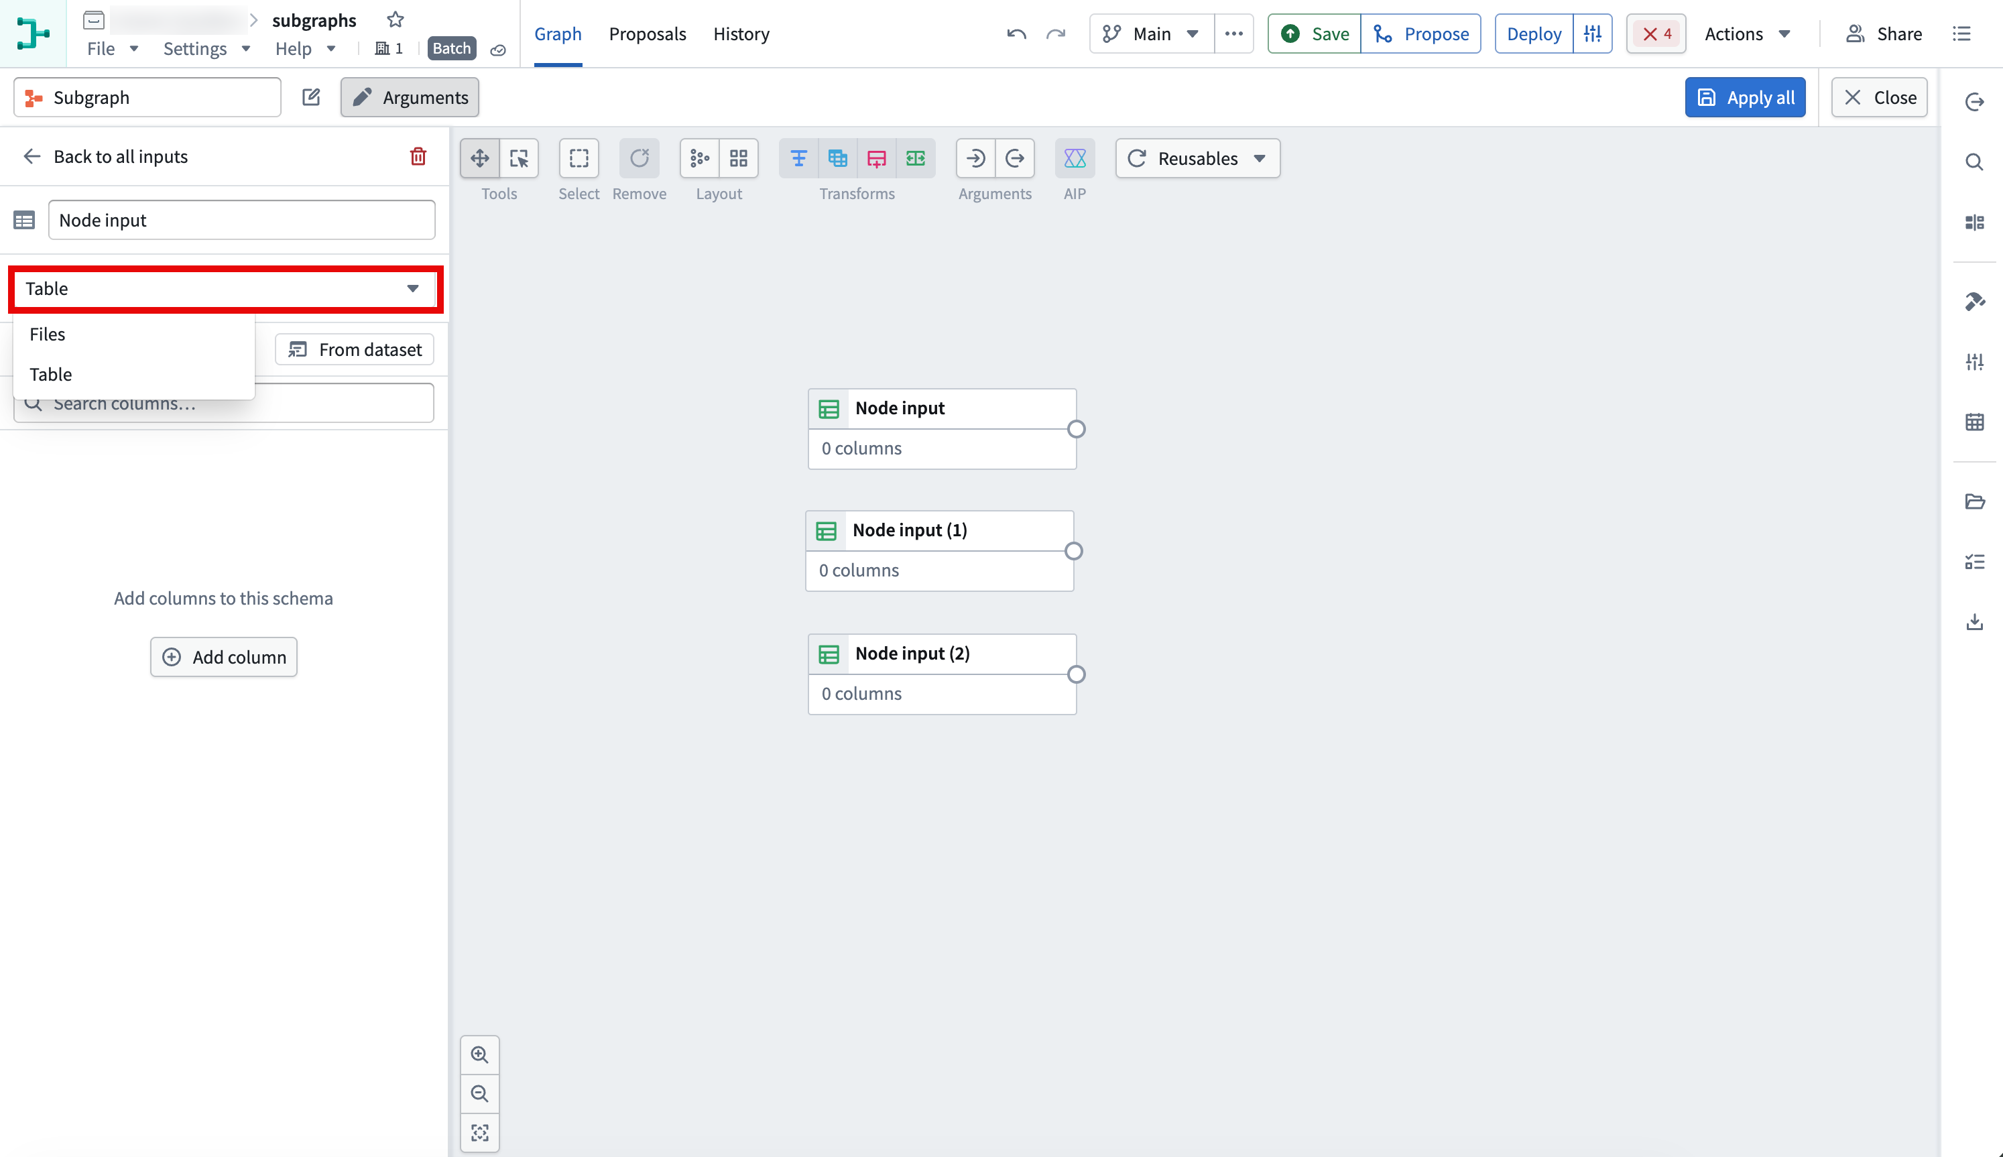The width and height of the screenshot is (2003, 1157).
Task: Open the Main branch dropdown
Action: (x=1151, y=34)
